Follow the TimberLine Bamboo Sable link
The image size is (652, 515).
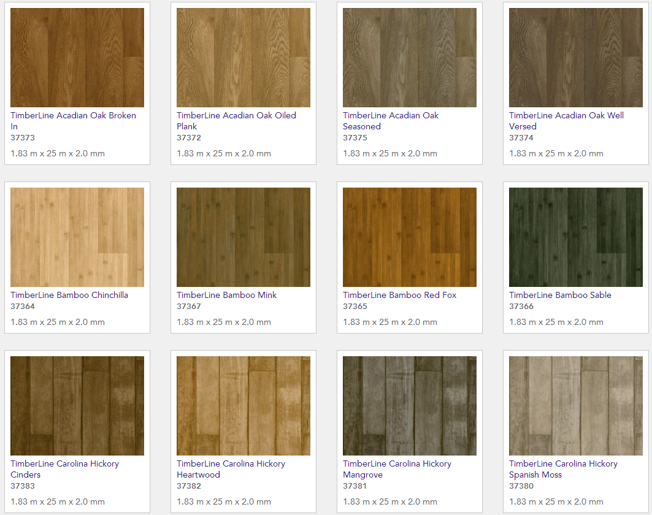pyautogui.click(x=560, y=295)
